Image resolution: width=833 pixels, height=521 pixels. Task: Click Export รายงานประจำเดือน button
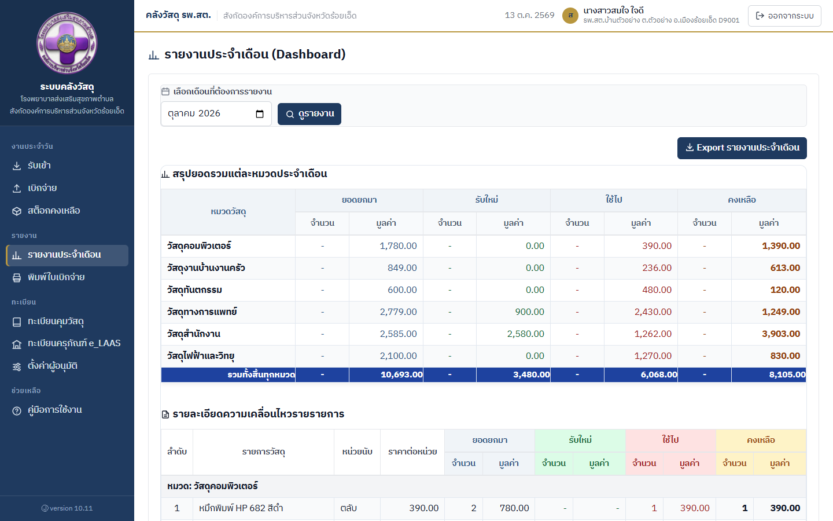click(x=742, y=148)
